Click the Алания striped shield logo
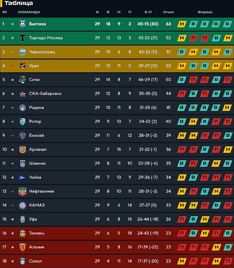This screenshot has width=234, height=268. pyautogui.click(x=22, y=247)
